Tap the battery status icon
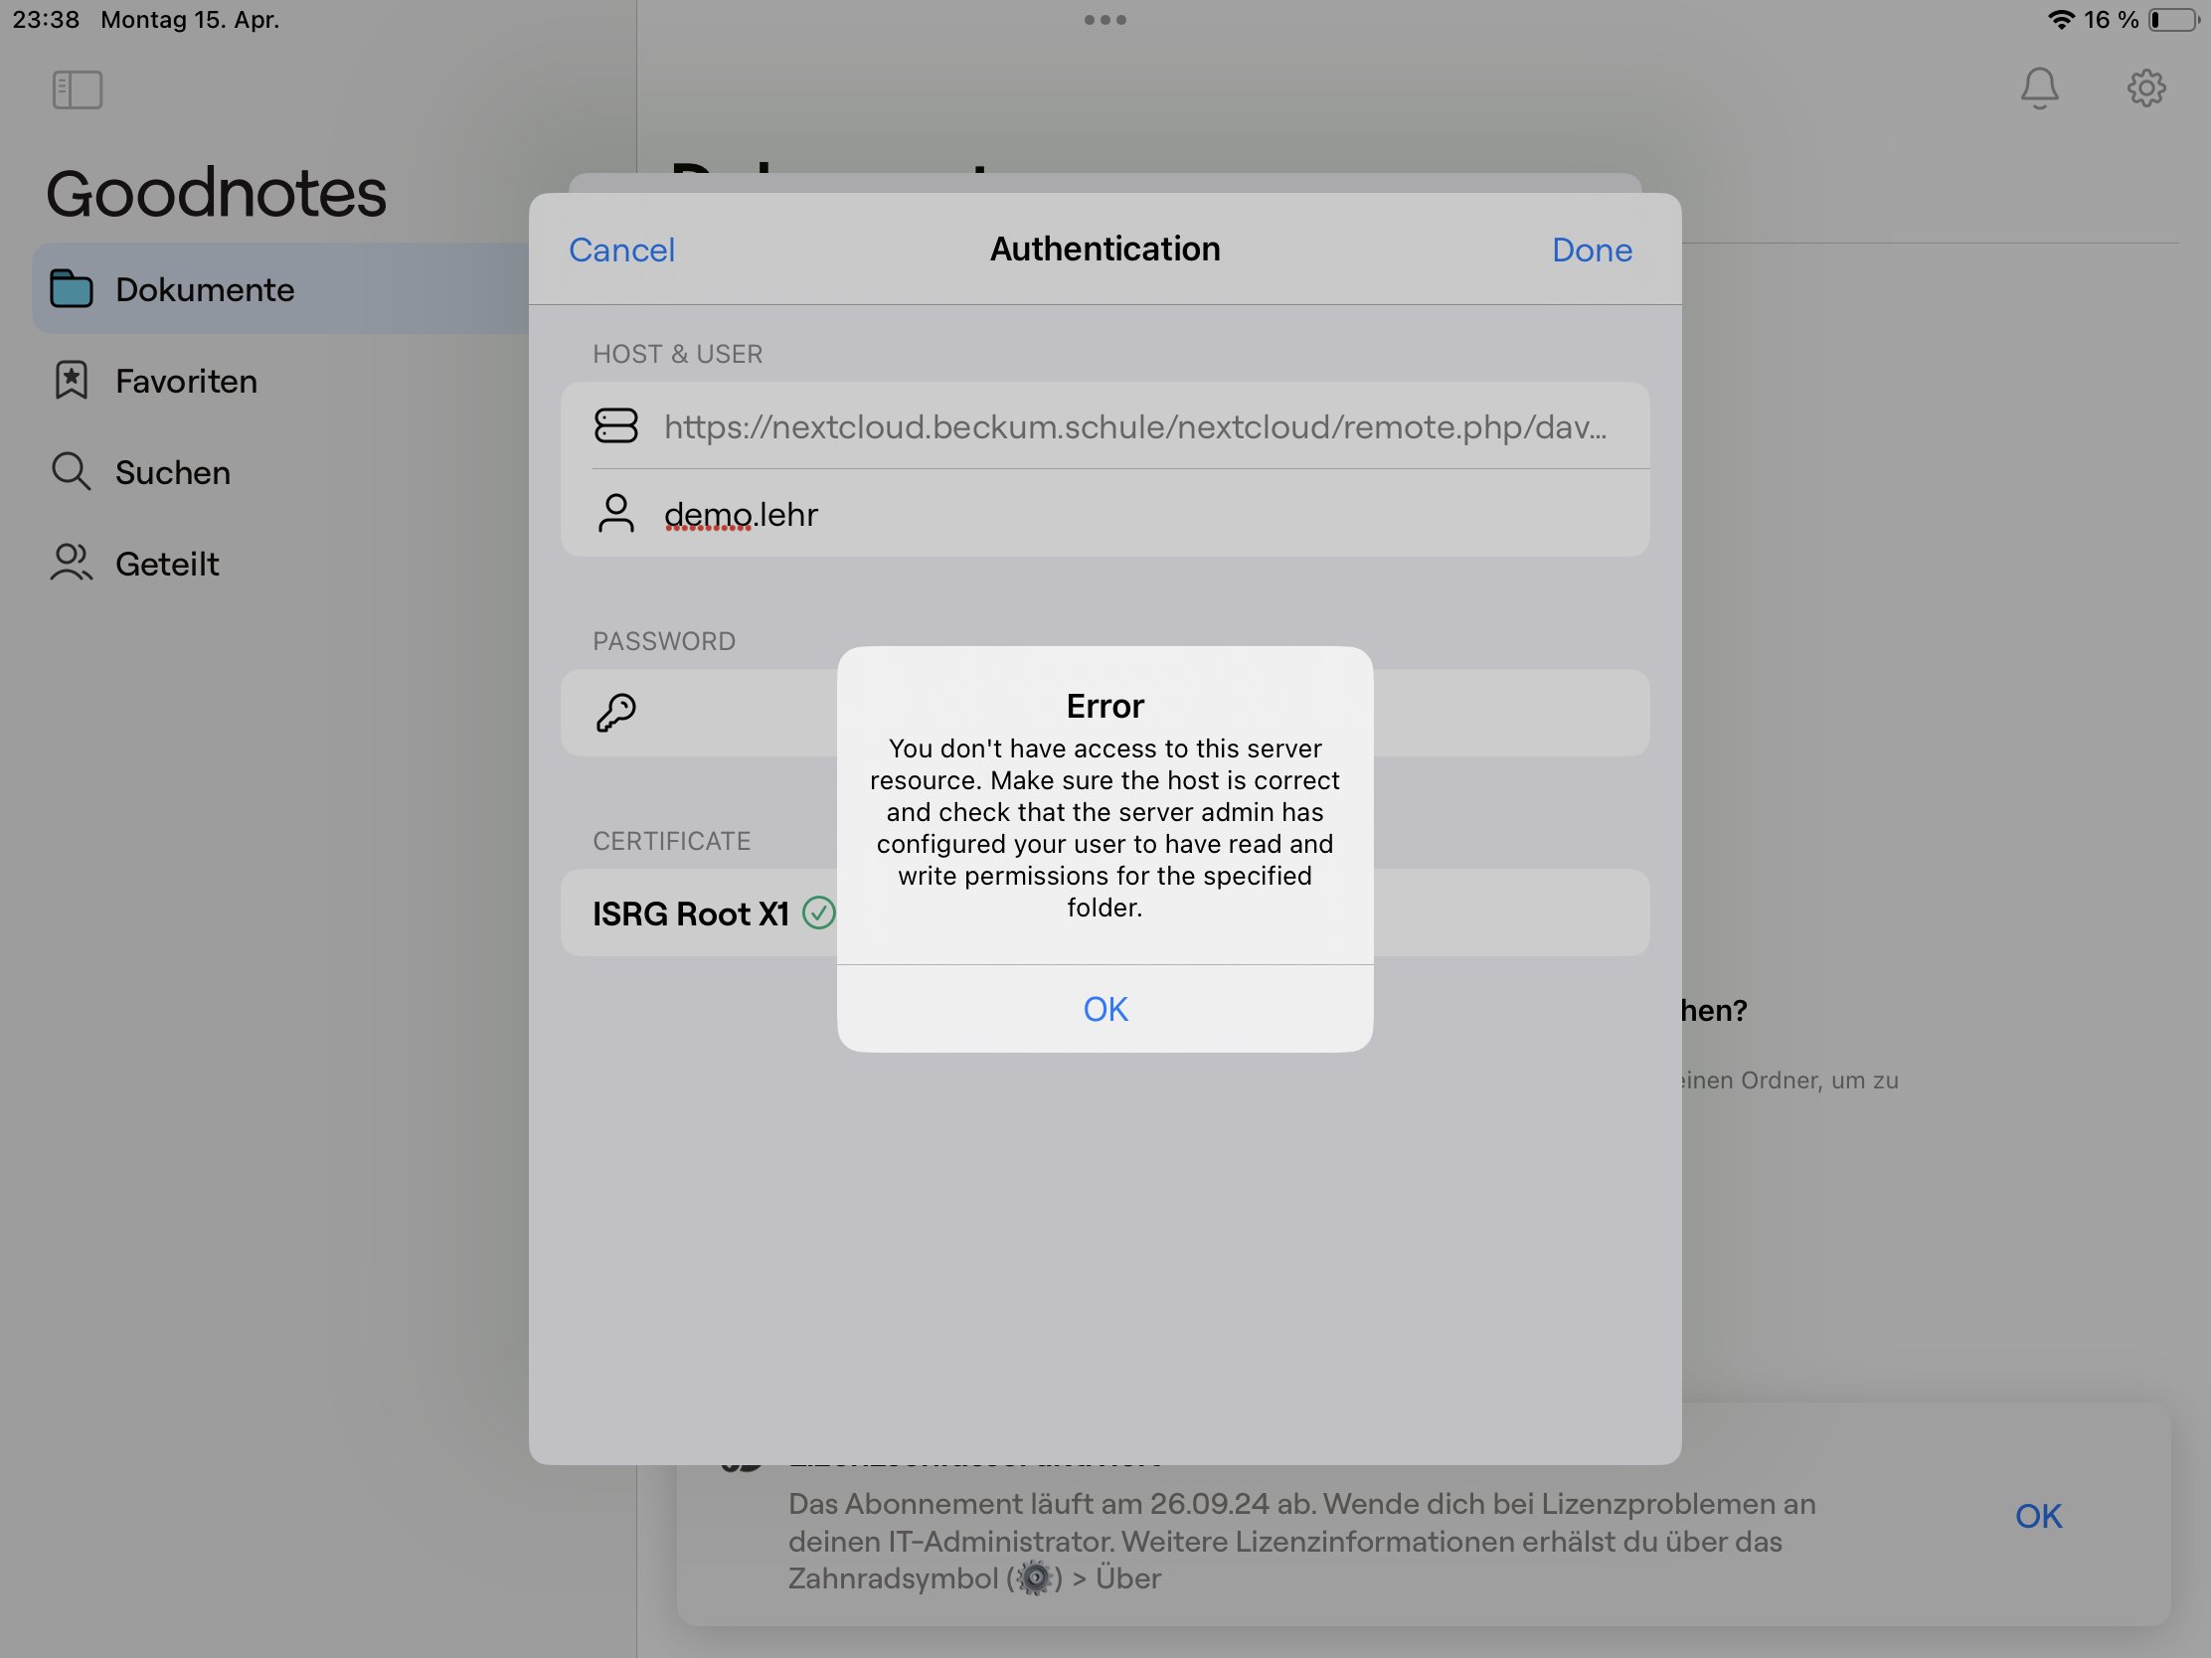The width and height of the screenshot is (2211, 1658). 2173,19
